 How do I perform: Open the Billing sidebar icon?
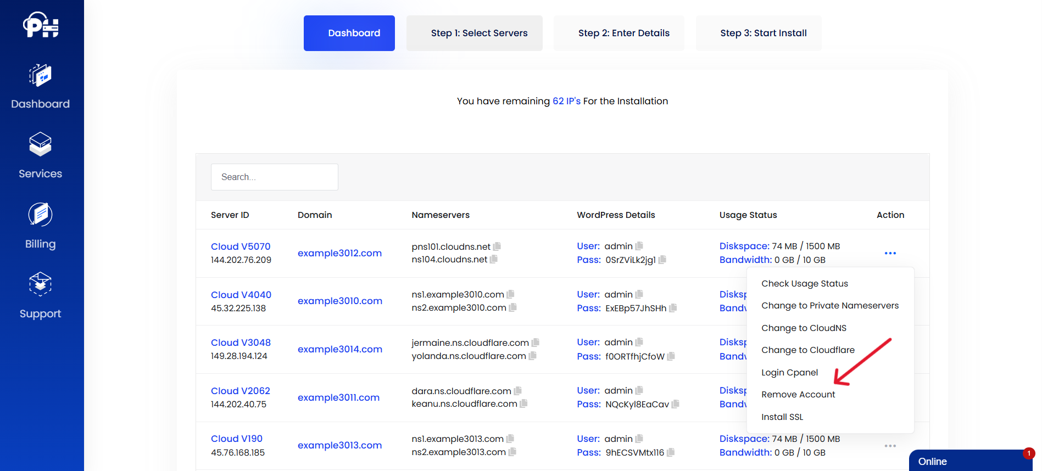pyautogui.click(x=40, y=215)
